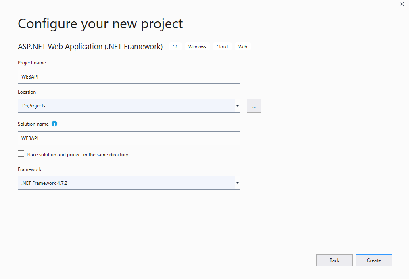Click the browse ellipsis button beside Location
Image resolution: width=409 pixels, height=279 pixels.
(x=254, y=106)
